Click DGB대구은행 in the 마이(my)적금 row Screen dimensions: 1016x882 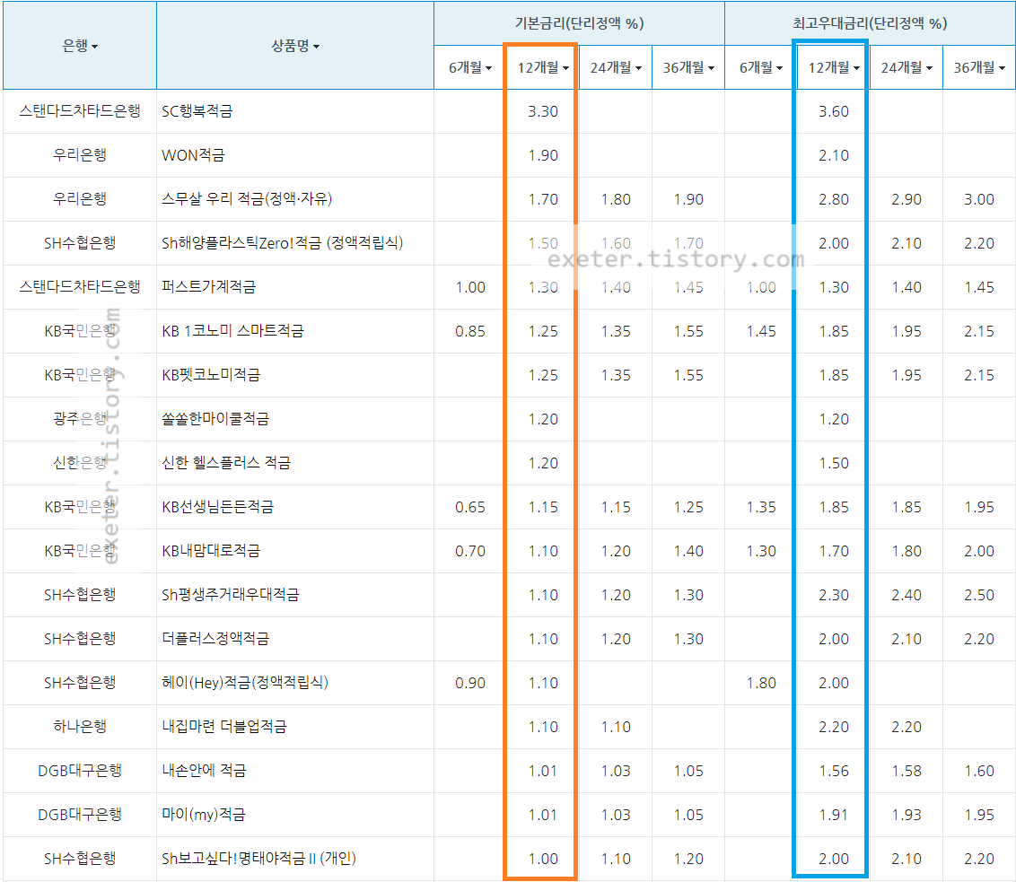point(80,815)
